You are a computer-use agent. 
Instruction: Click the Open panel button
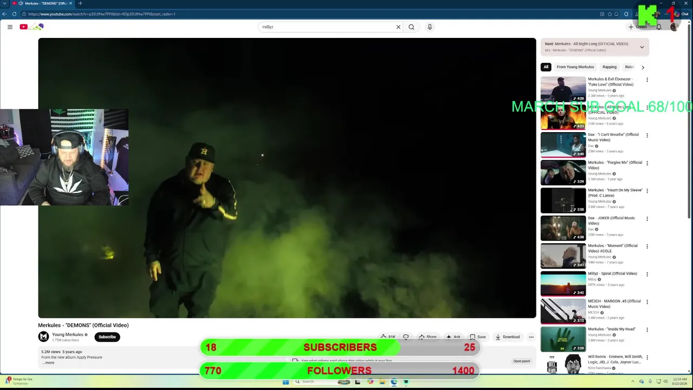pos(522,361)
